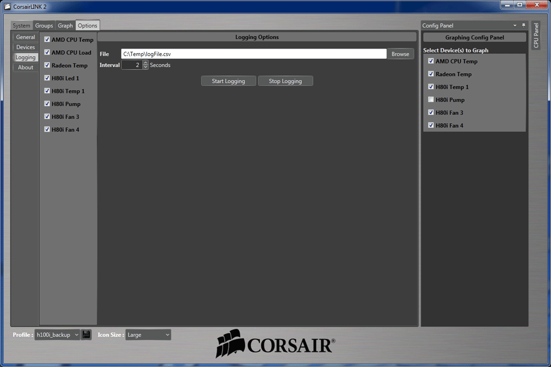Open the Icon Size dropdown
The width and height of the screenshot is (551, 367).
pos(148,335)
